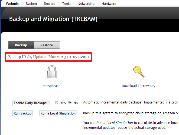This screenshot has height=135, width=179.
Task: Click the padlock Passphrase icon
Action: pos(51,72)
